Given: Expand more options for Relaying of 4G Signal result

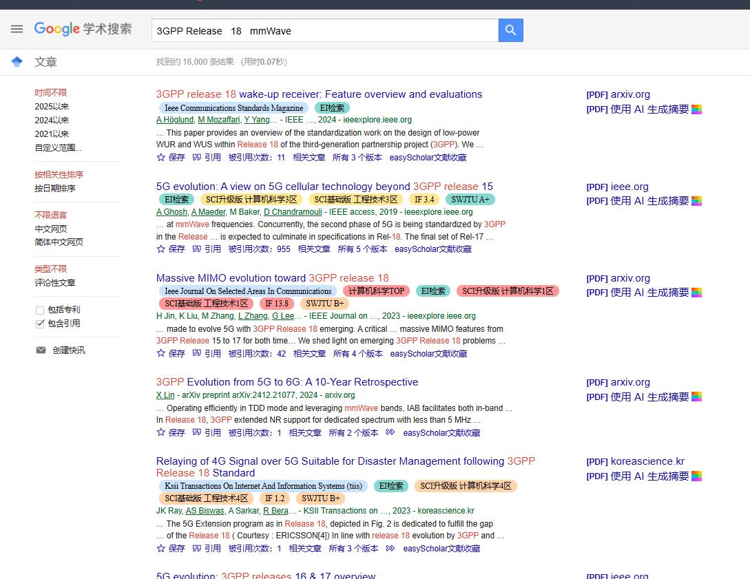Looking at the screenshot, I should click(x=390, y=548).
